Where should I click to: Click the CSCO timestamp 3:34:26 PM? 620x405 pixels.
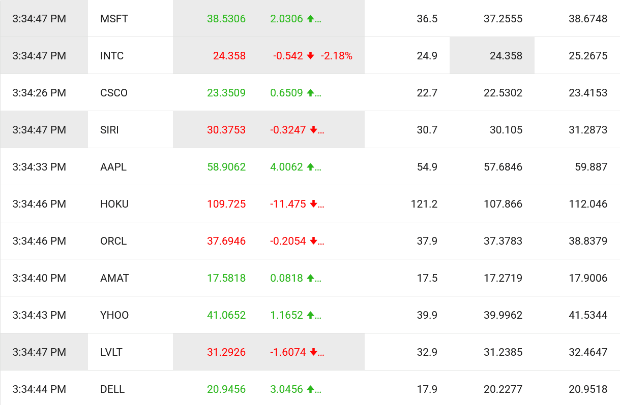pos(39,93)
